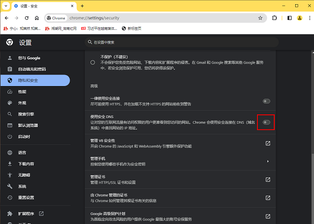Open the new tab plus button
Image resolution: width=314 pixels, height=224 pixels.
[x=82, y=6]
